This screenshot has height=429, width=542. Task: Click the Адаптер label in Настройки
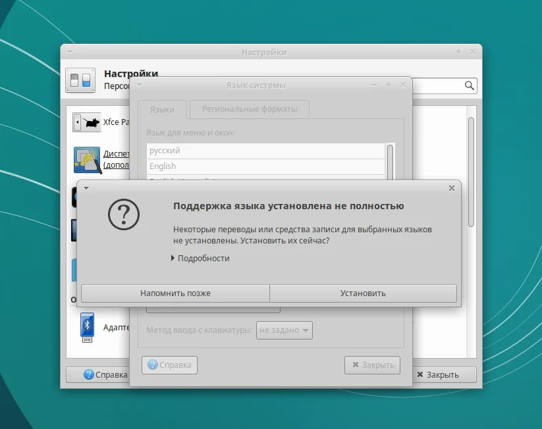pos(116,327)
